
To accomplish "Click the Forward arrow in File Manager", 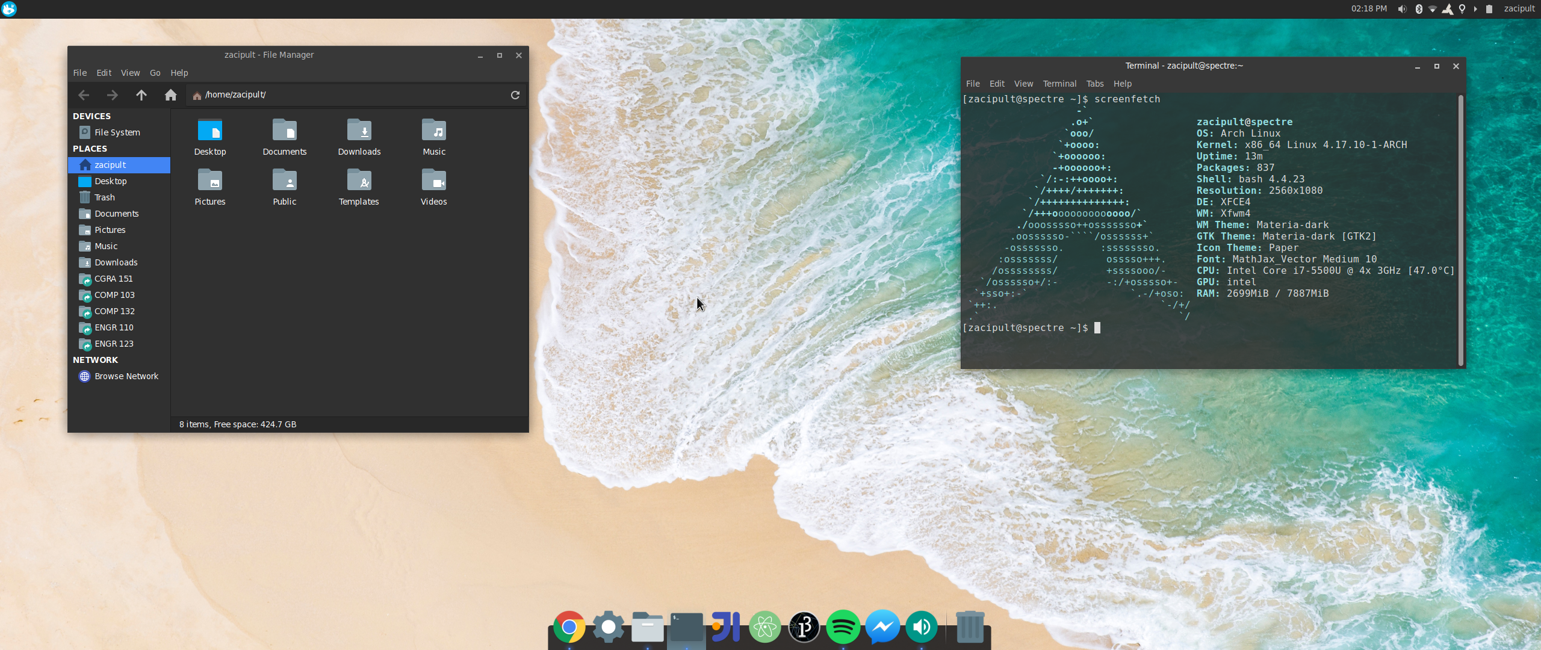I will [x=112, y=94].
